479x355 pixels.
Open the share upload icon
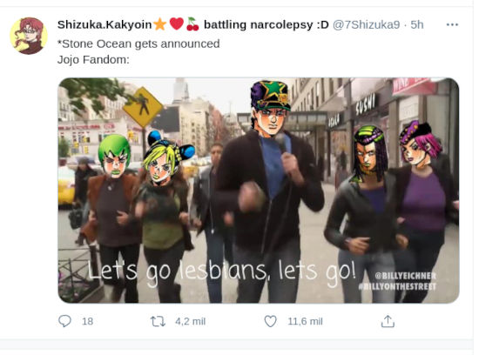click(x=388, y=321)
